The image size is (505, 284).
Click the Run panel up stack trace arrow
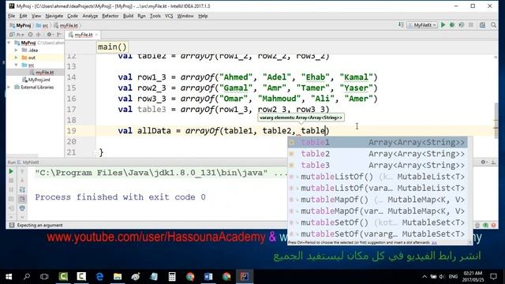[x=22, y=171]
